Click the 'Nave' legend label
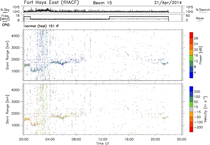Image resolution: width=210 pixels, height=145 pixels. pos(200,18)
